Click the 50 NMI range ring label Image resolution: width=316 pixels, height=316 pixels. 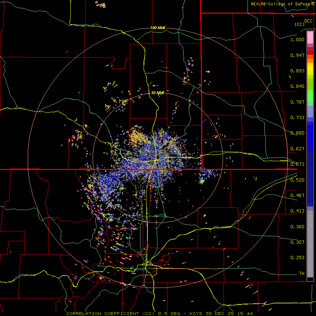[158, 93]
